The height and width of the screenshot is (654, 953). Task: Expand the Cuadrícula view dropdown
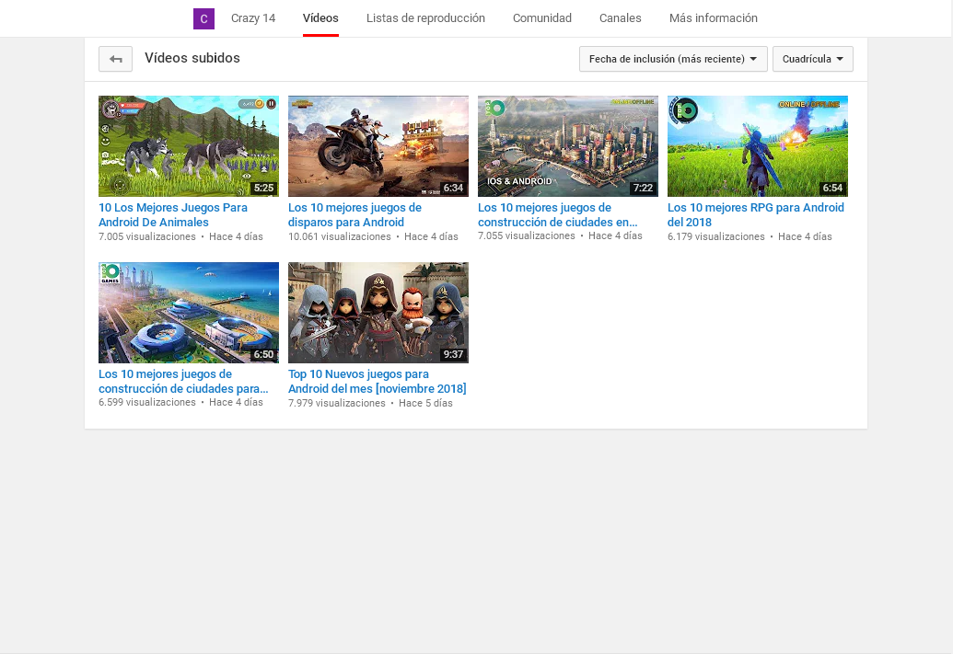click(x=813, y=59)
